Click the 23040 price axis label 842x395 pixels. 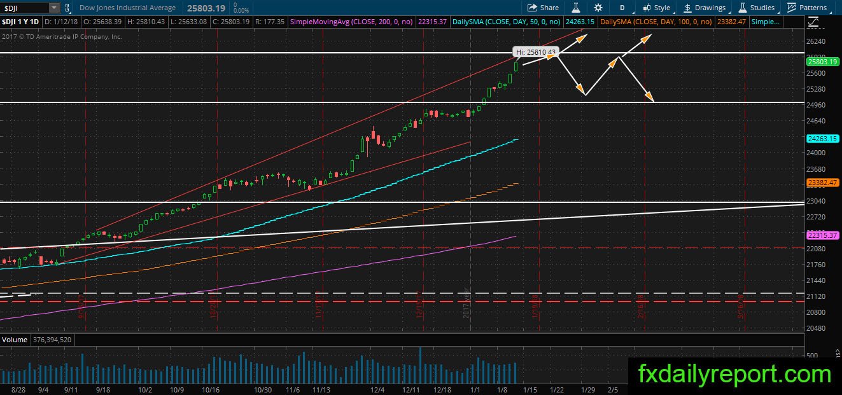tap(817, 201)
